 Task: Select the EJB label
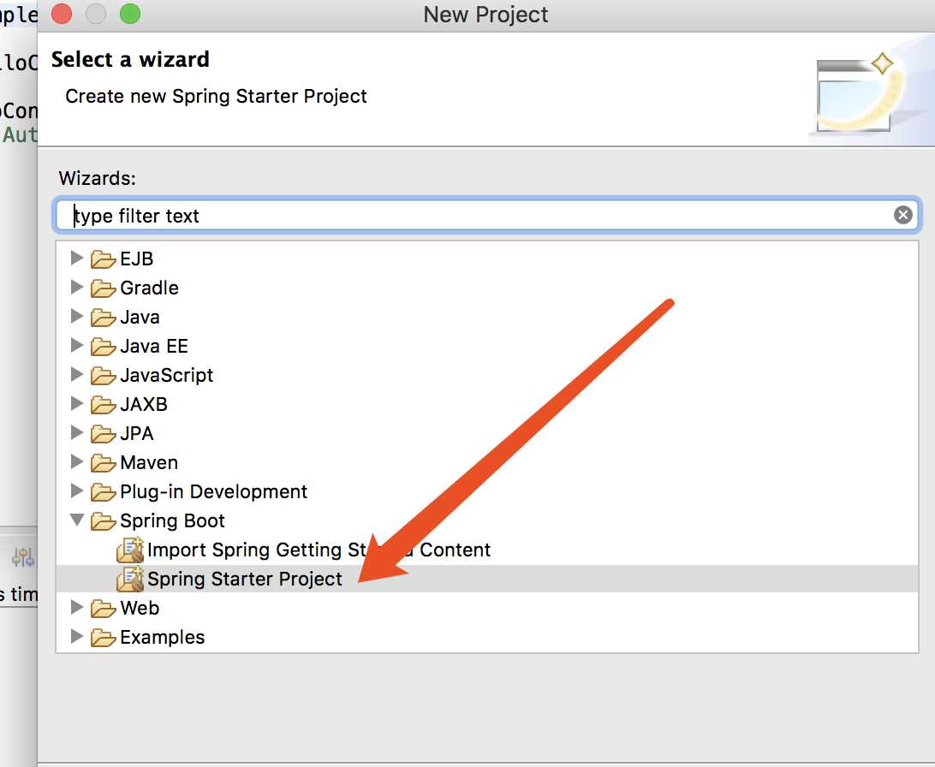click(136, 259)
